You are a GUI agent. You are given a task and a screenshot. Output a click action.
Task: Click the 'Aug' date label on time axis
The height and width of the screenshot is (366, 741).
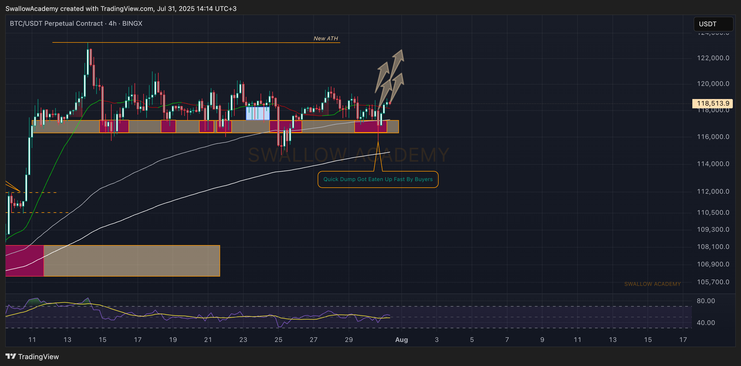pyautogui.click(x=402, y=340)
